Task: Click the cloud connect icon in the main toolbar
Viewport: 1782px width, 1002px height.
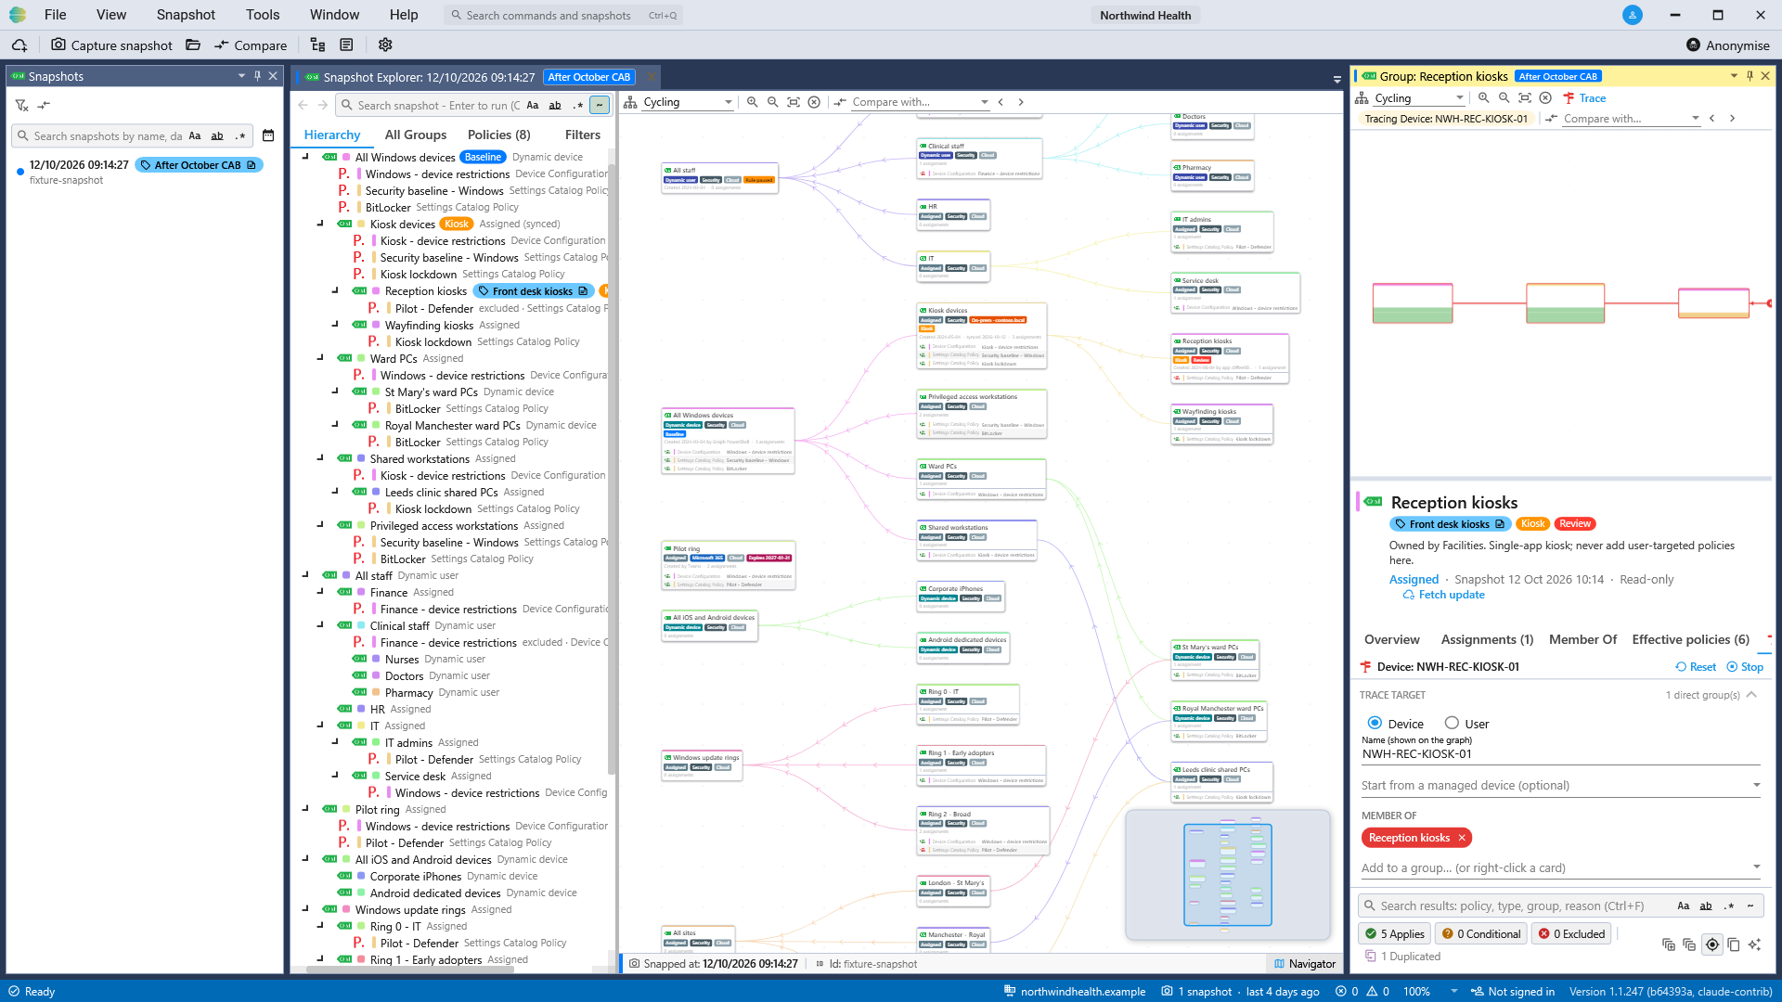Action: (x=19, y=45)
